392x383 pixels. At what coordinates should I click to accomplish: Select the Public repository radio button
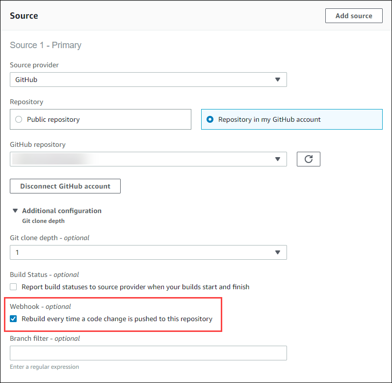tap(19, 119)
